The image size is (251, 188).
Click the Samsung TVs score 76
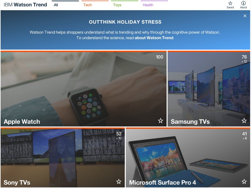point(244,57)
